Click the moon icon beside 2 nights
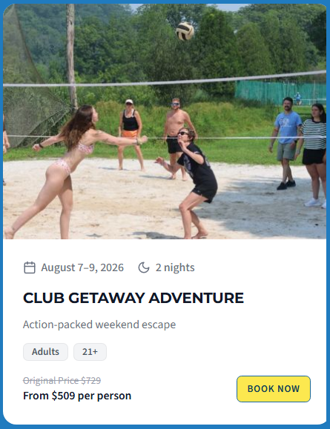Image resolution: width=330 pixels, height=429 pixels. (144, 267)
